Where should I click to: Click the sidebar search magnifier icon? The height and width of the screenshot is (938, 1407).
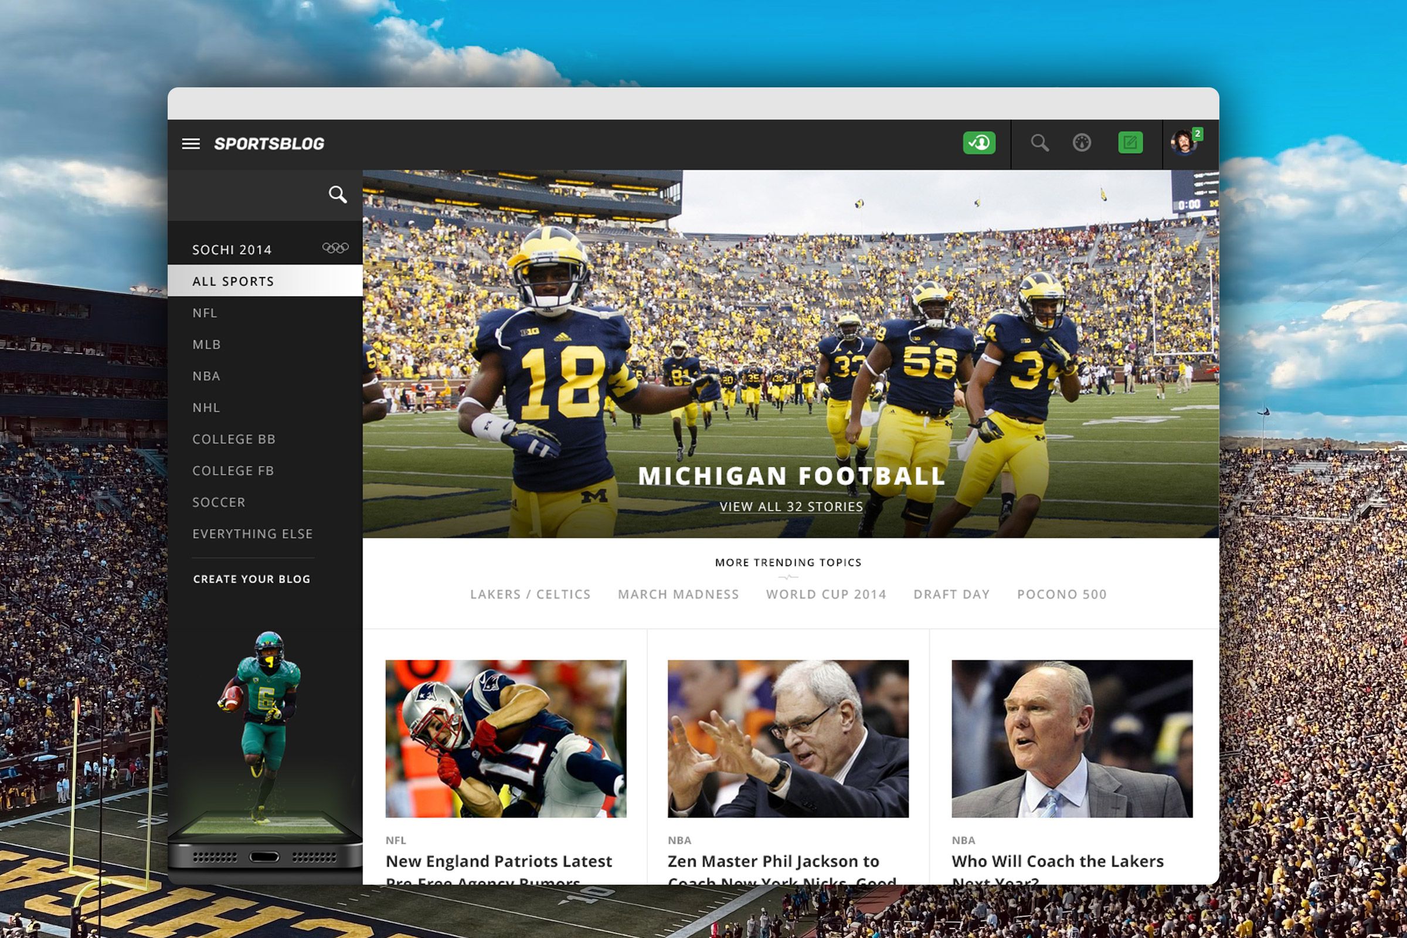tap(338, 195)
